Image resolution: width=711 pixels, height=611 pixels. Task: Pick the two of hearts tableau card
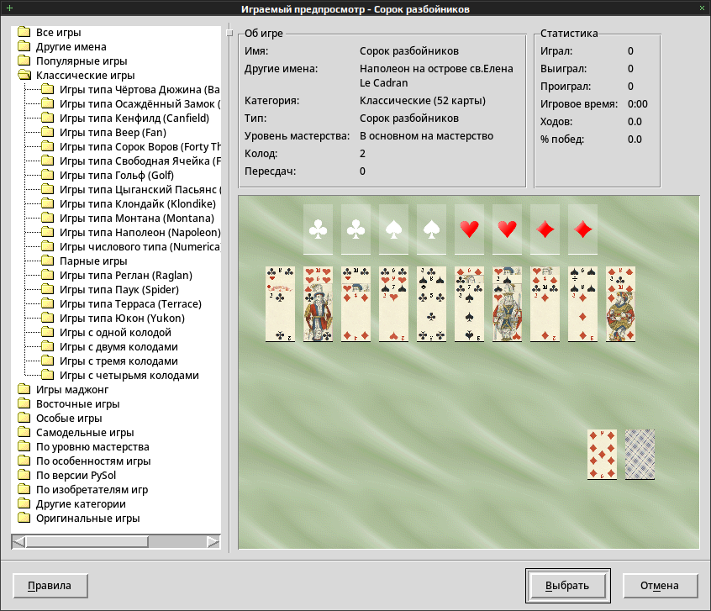pos(393,316)
